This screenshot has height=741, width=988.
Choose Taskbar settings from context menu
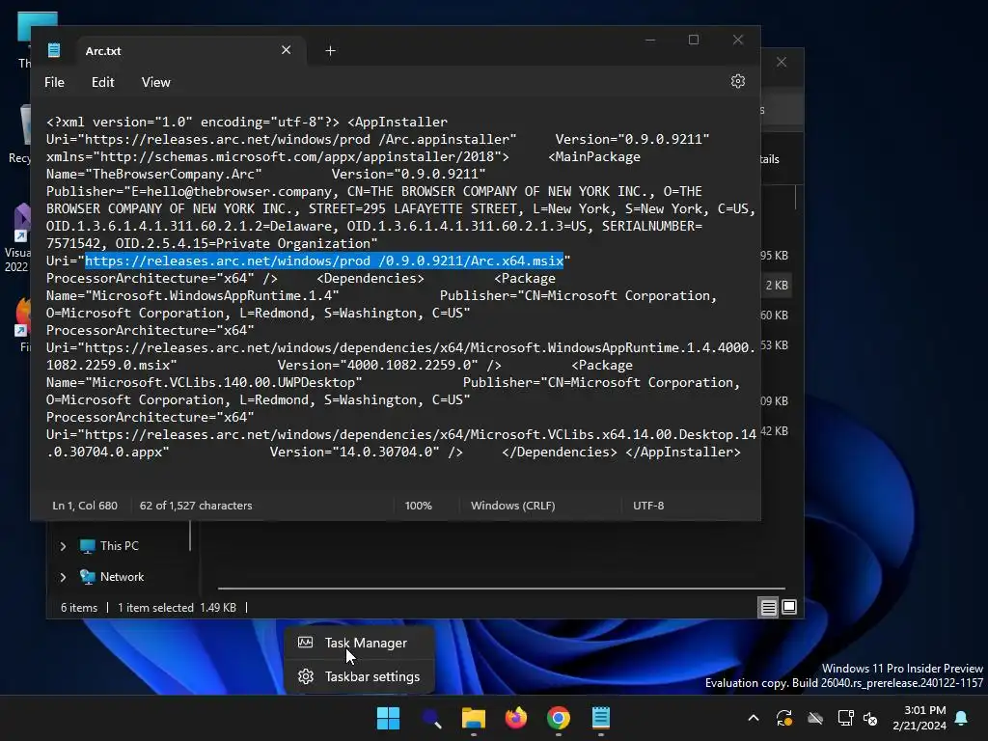point(359,676)
